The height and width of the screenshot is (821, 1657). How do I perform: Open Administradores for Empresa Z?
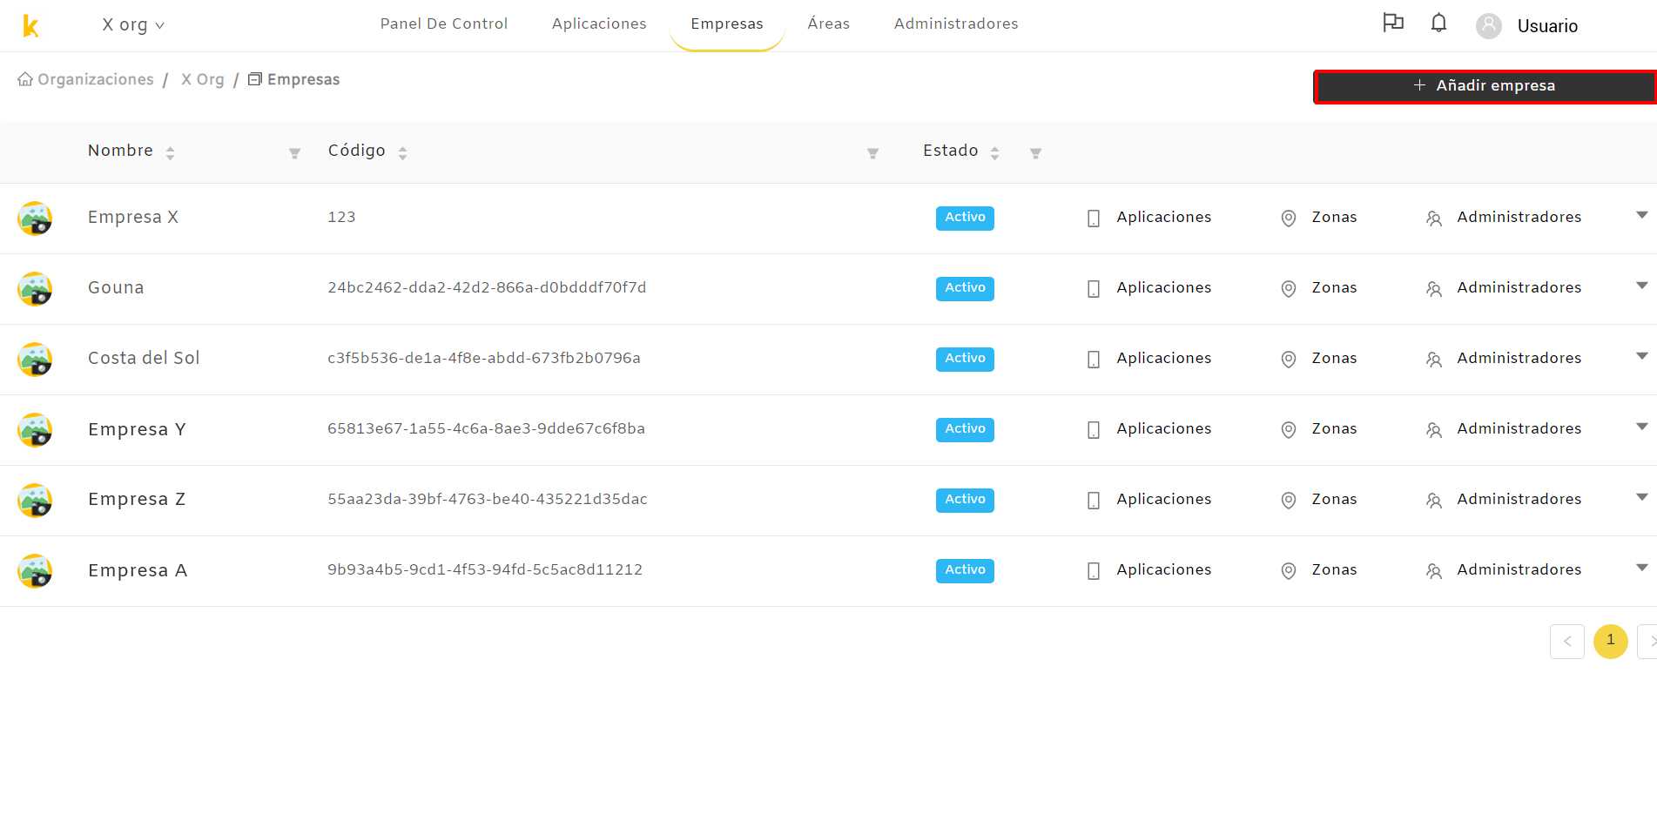click(x=1519, y=499)
